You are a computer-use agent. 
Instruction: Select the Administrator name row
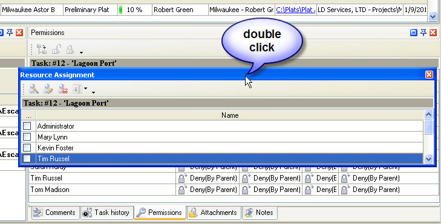click(229, 126)
